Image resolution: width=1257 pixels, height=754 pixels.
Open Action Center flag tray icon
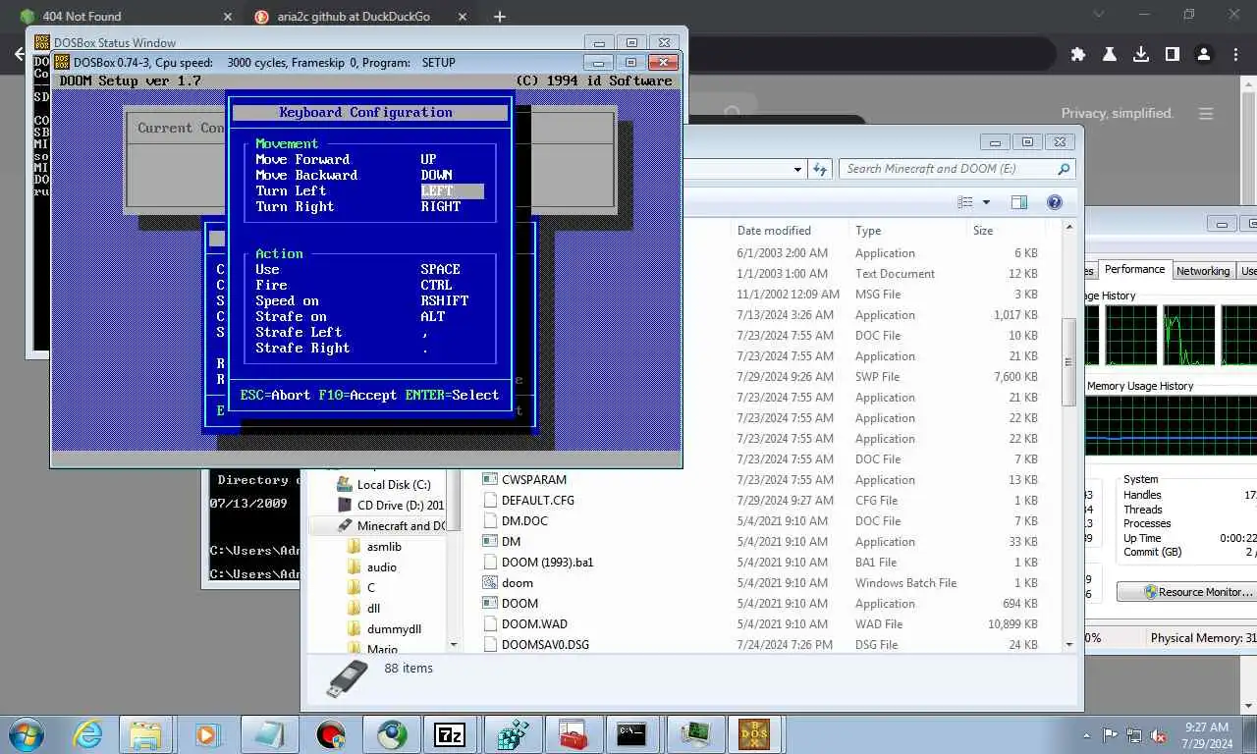coord(1111,734)
